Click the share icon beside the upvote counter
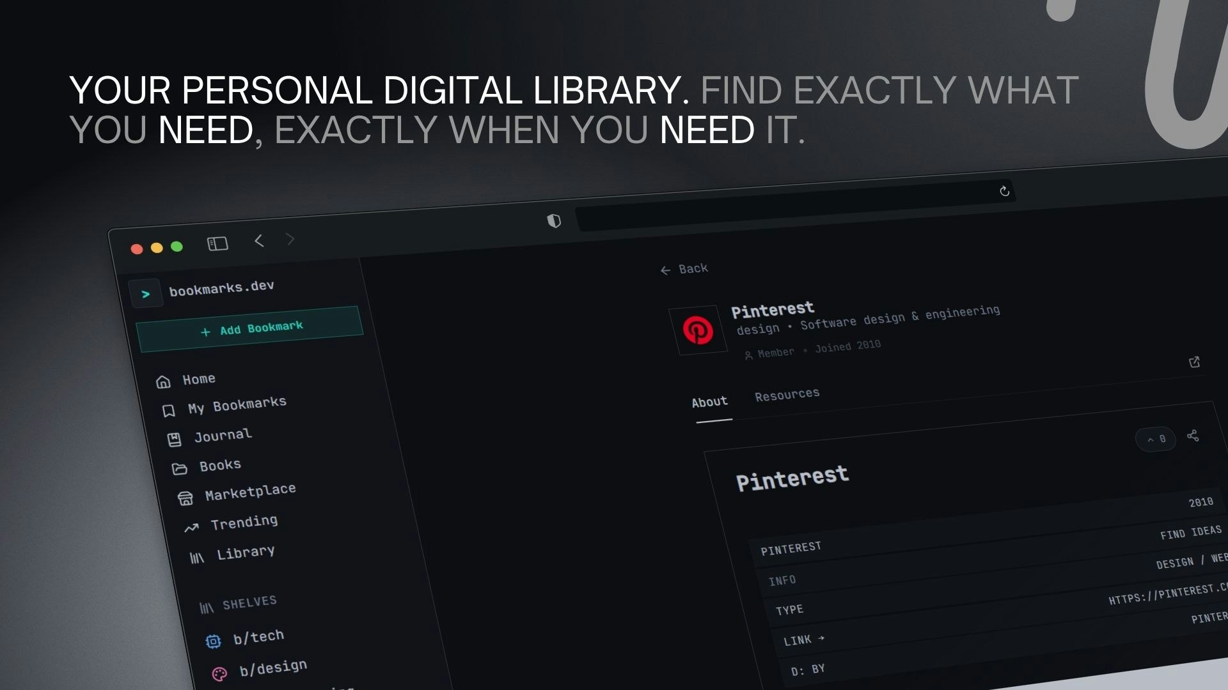Viewport: 1228px width, 690px height. 1193,436
